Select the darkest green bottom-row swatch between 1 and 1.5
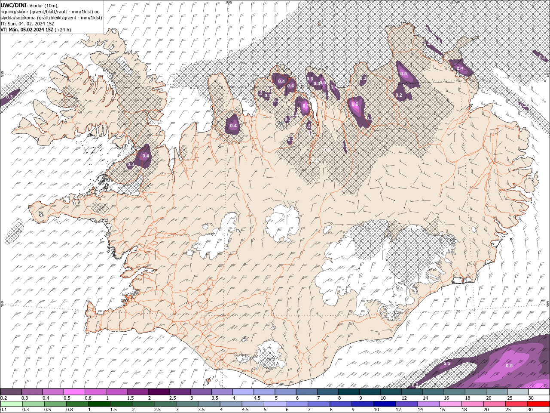Image resolution: width=550 pixels, height=413 pixels. 99,404
